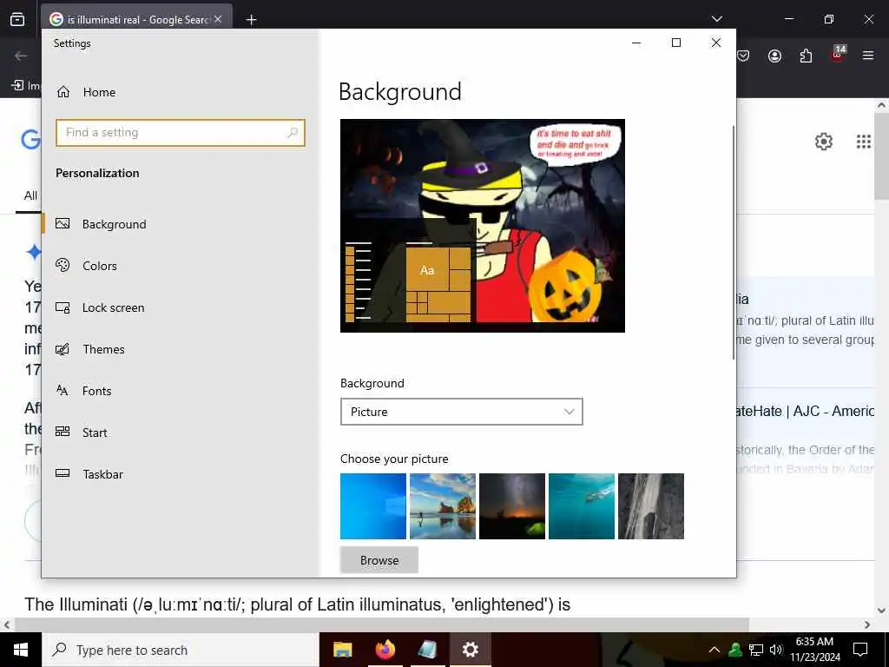
Task: Click the Find a setting search box
Action: [x=181, y=133]
